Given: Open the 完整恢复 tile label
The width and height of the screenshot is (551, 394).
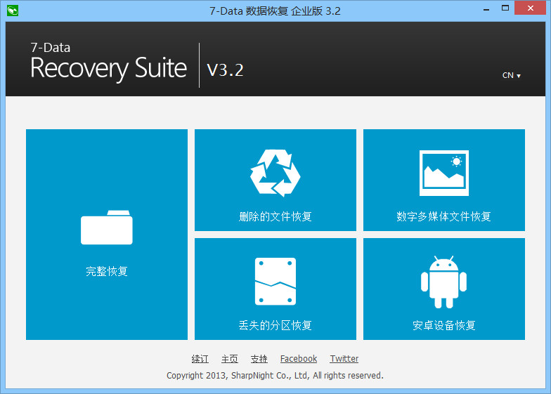Looking at the screenshot, I should [107, 271].
